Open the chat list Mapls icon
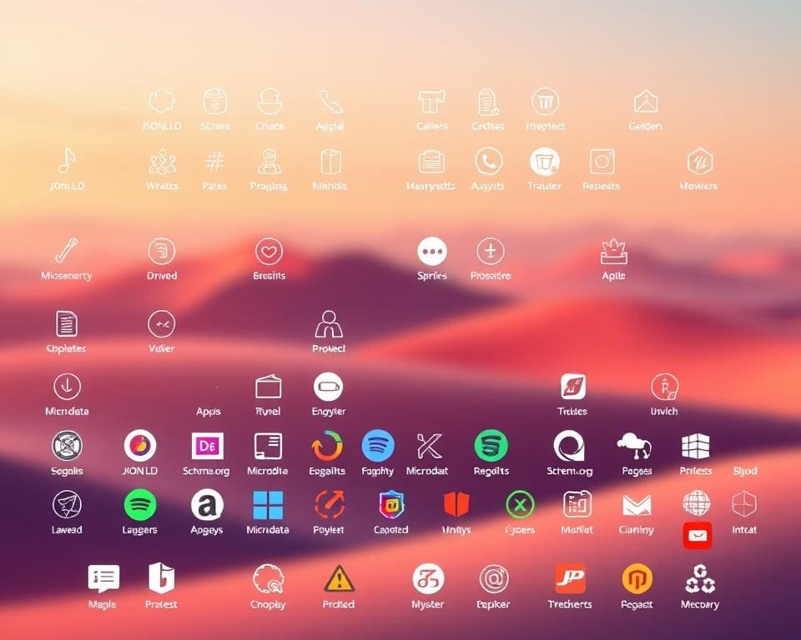 103,579
